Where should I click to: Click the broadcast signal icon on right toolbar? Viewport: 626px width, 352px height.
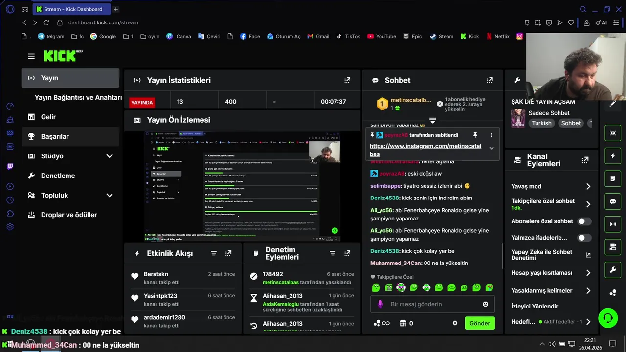coord(613,224)
